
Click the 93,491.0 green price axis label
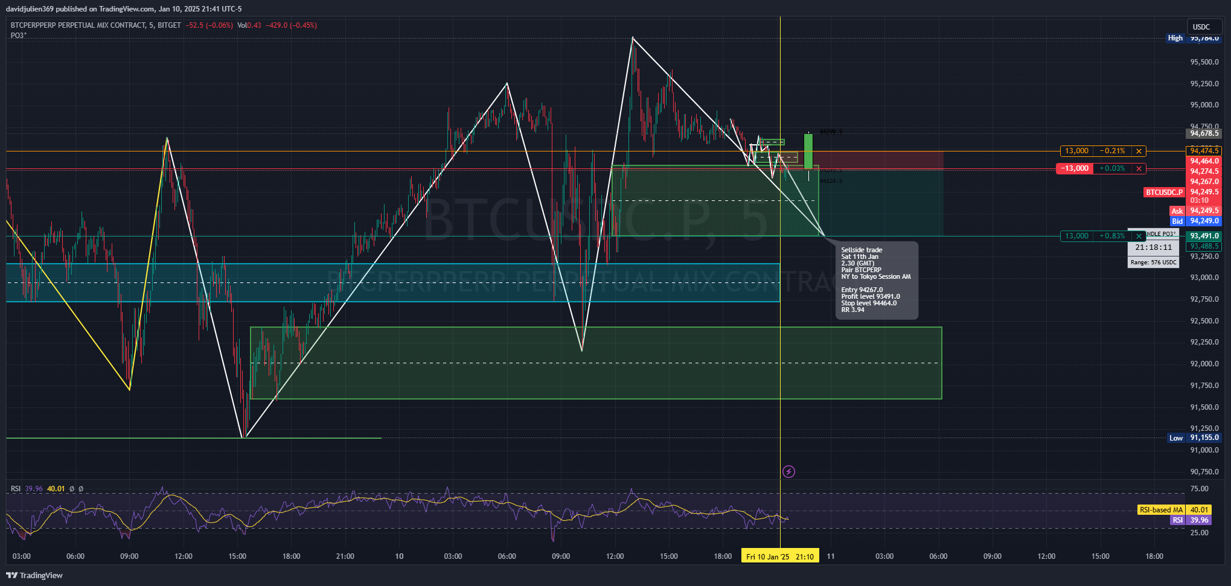pyautogui.click(x=1204, y=236)
